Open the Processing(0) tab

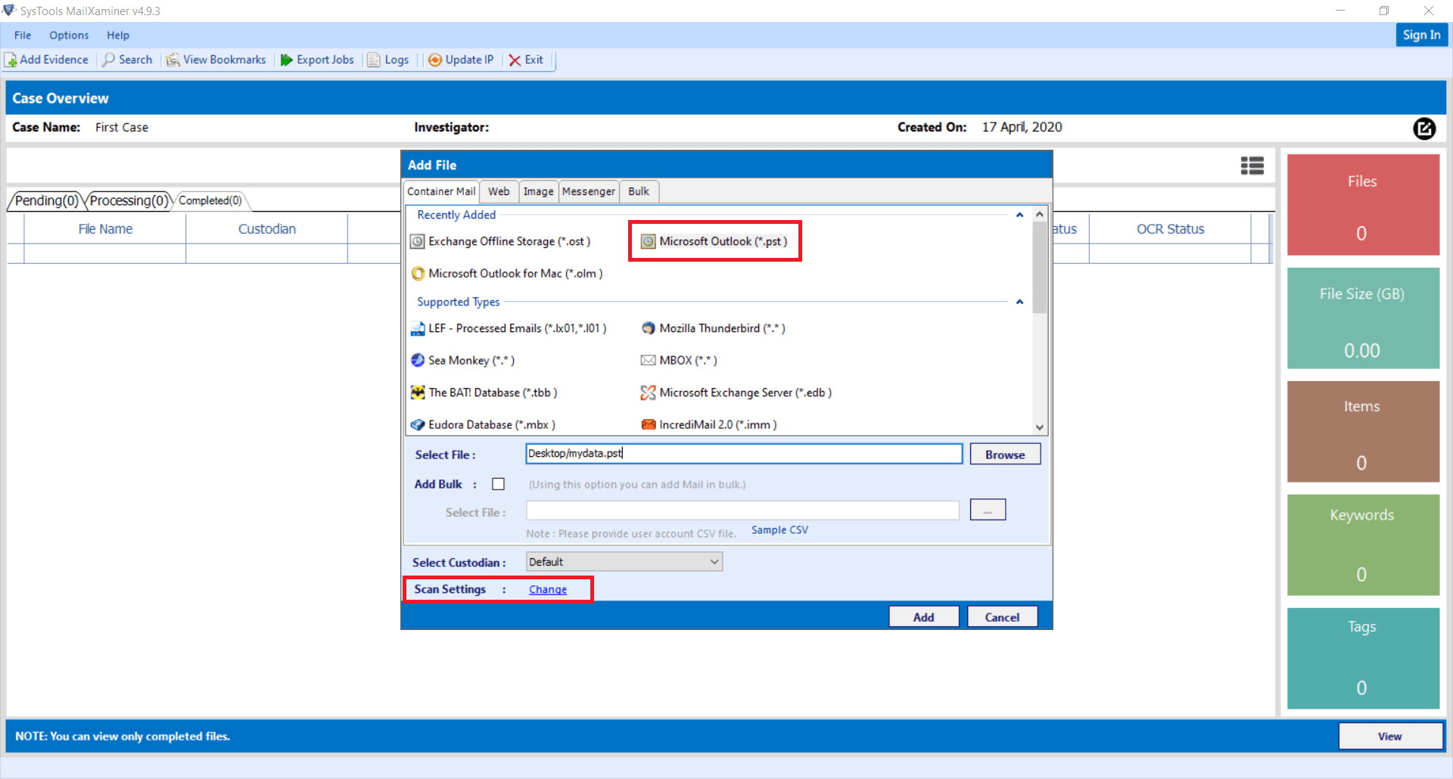coord(129,200)
